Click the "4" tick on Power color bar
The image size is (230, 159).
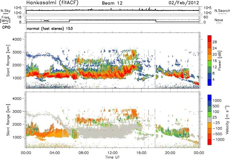click(213, 80)
